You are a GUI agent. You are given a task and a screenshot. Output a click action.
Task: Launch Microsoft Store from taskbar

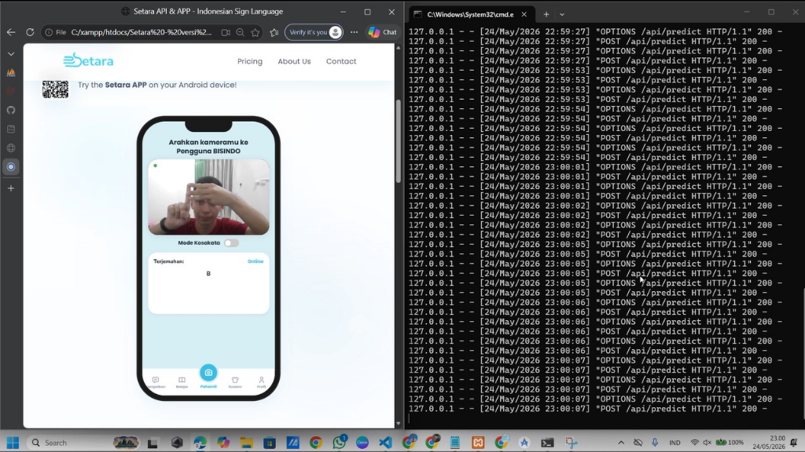[x=270, y=443]
